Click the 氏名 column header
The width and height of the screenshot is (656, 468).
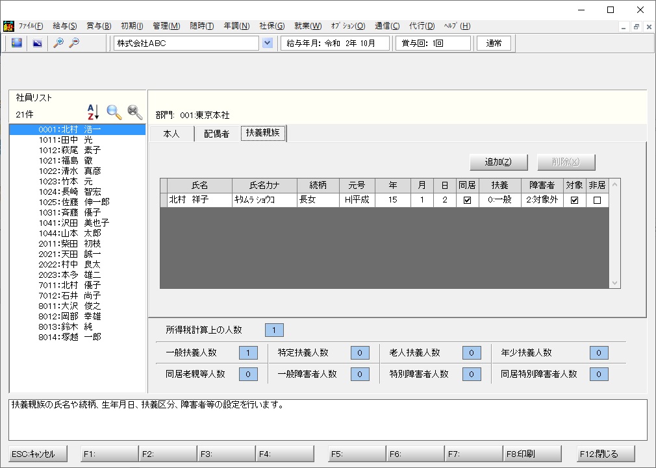[200, 185]
